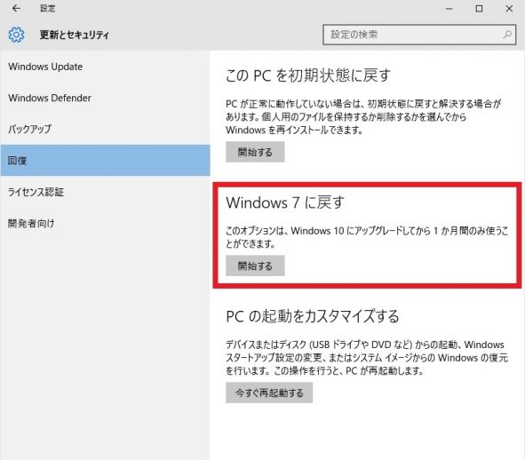
Task: Click the heading この PC を初期状態に戻す
Action: click(x=308, y=75)
